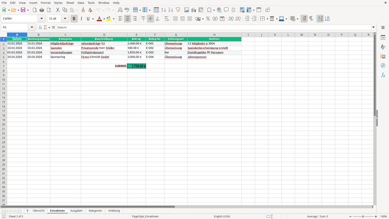Open the Format menu

pos(46,3)
